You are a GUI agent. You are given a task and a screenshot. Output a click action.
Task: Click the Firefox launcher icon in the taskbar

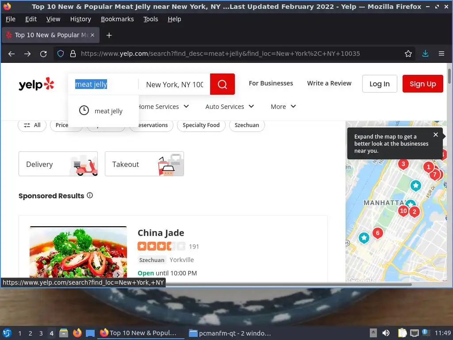[77, 333]
